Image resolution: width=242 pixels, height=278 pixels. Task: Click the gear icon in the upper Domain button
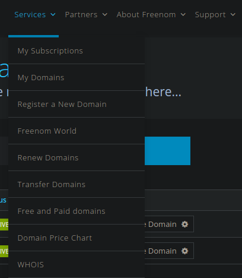tap(185, 224)
